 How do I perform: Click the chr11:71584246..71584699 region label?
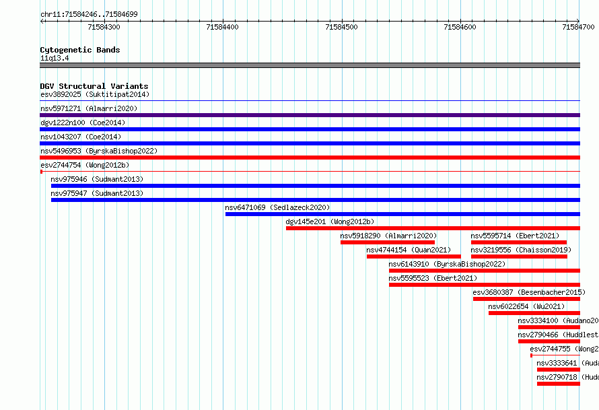(89, 14)
